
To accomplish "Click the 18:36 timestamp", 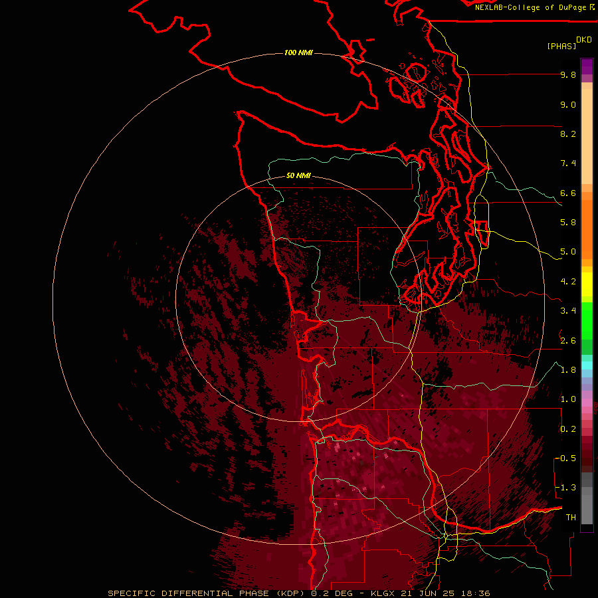I will [475, 593].
